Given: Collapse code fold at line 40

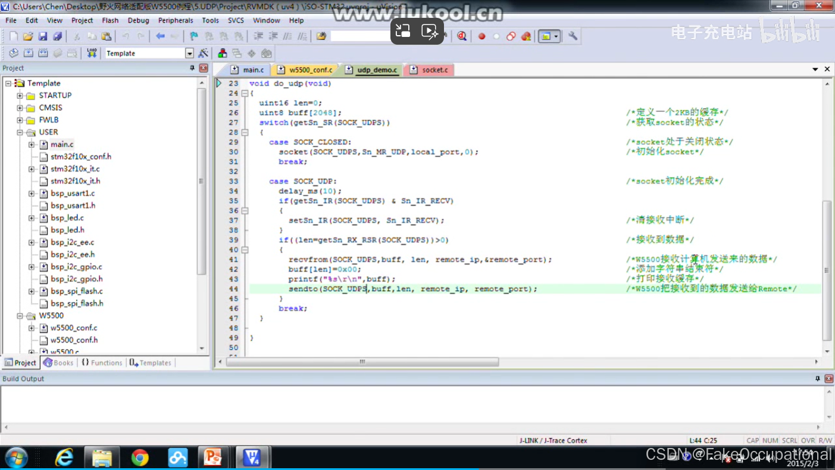Looking at the screenshot, I should [x=245, y=250].
